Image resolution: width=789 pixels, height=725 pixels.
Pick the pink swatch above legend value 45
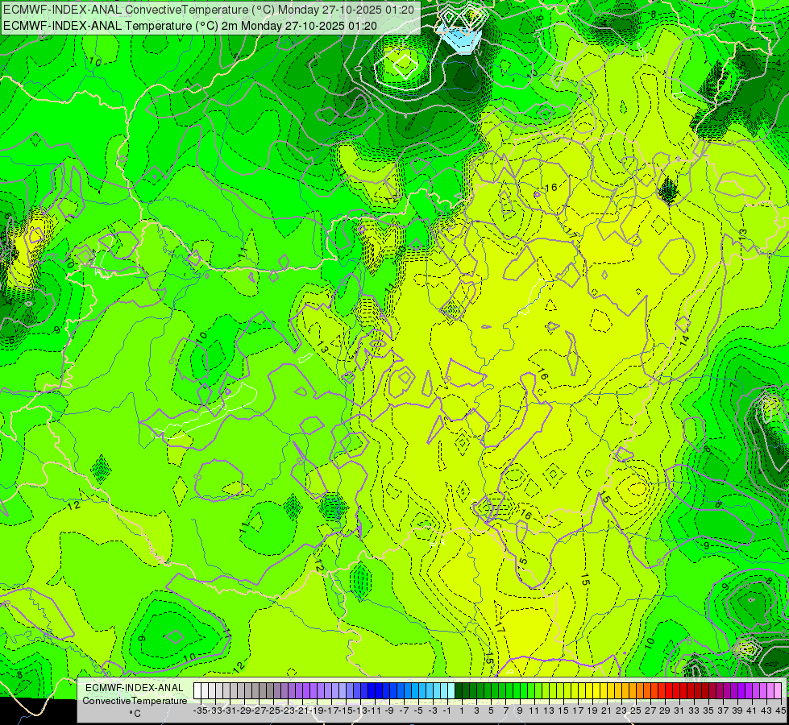coord(779,691)
